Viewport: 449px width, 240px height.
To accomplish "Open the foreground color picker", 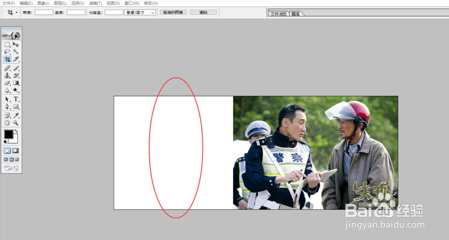I will pyautogui.click(x=8, y=134).
